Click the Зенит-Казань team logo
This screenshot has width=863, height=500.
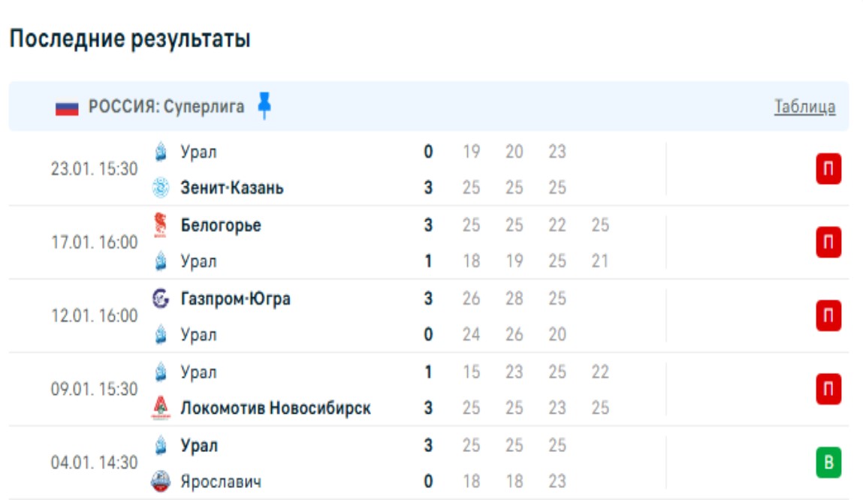click(161, 188)
